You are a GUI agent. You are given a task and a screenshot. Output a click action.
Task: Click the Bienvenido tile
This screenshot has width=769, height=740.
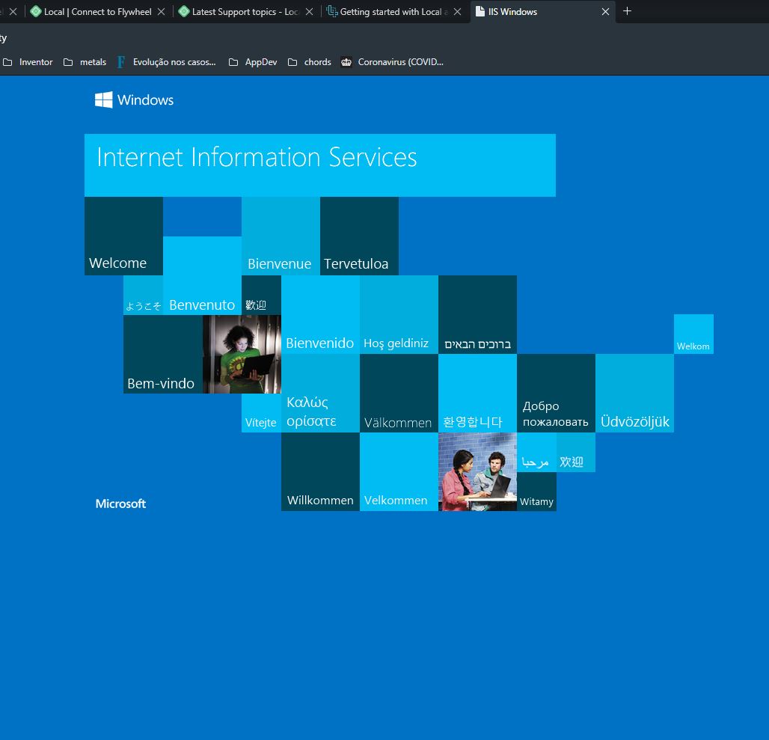click(320, 315)
